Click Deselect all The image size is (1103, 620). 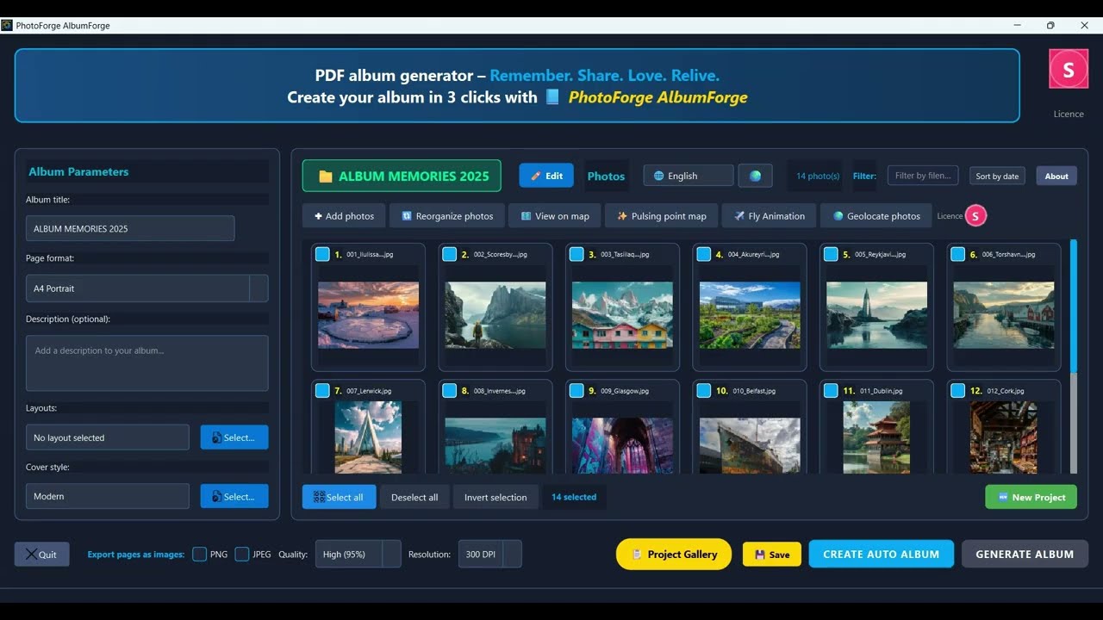pyautogui.click(x=414, y=497)
